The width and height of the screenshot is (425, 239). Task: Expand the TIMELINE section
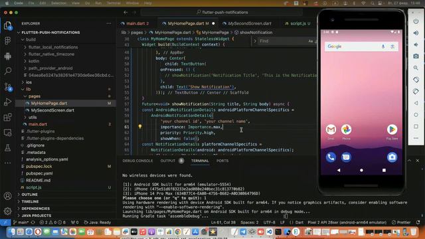[30, 202]
